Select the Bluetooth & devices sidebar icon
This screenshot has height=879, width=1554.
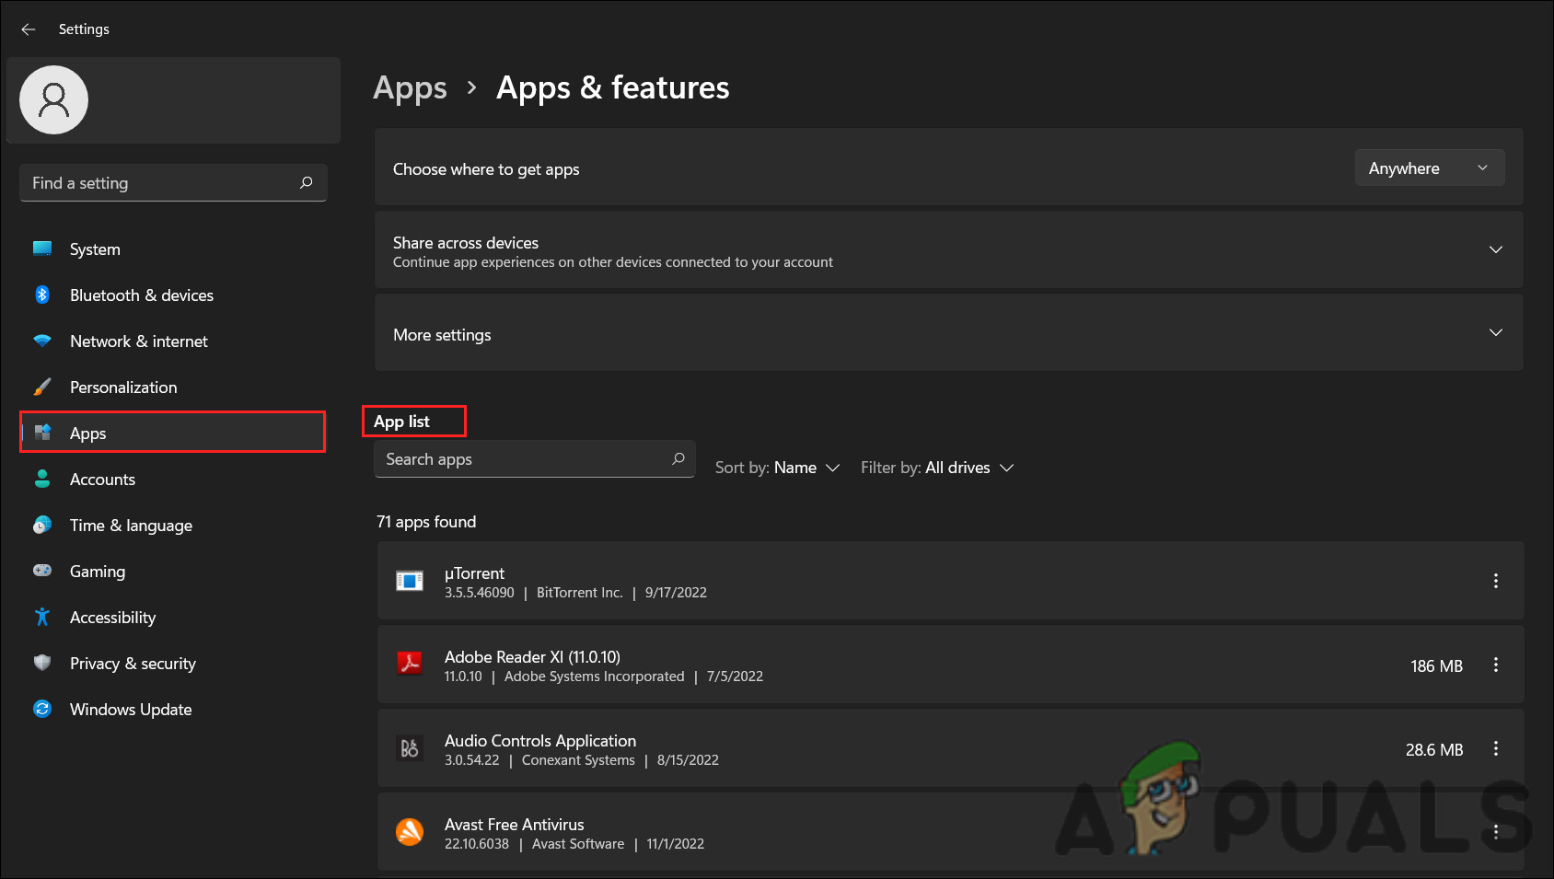[x=42, y=295]
